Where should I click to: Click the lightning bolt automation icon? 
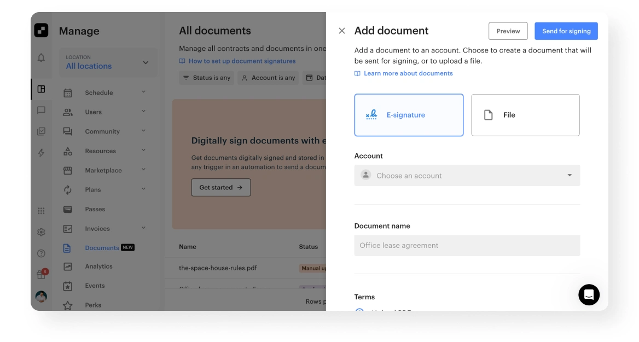[x=41, y=153]
